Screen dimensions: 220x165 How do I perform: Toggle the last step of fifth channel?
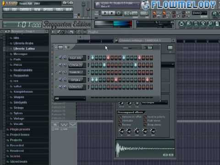point(151,87)
